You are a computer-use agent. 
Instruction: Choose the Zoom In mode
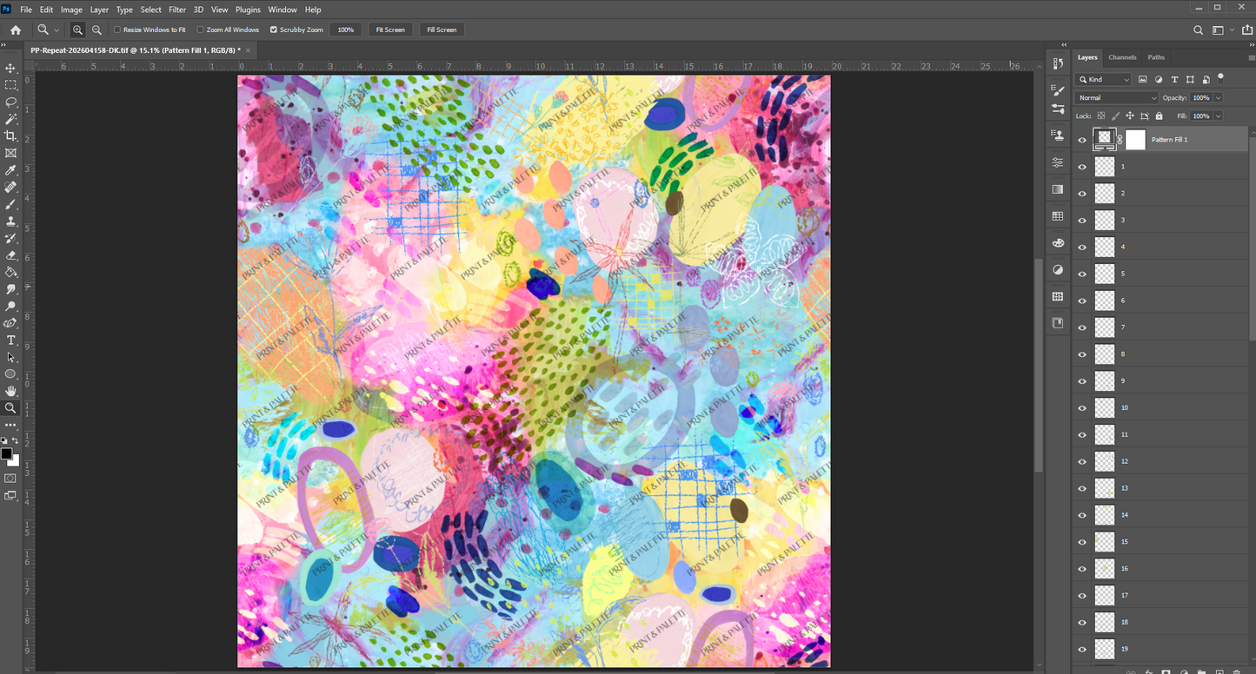(78, 30)
